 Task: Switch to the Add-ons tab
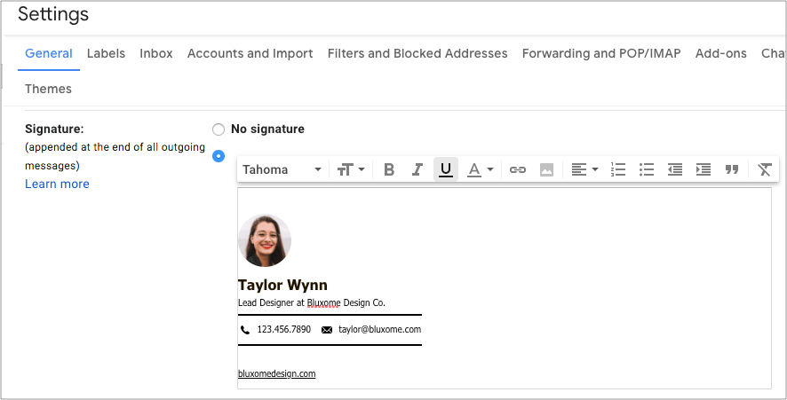(720, 53)
